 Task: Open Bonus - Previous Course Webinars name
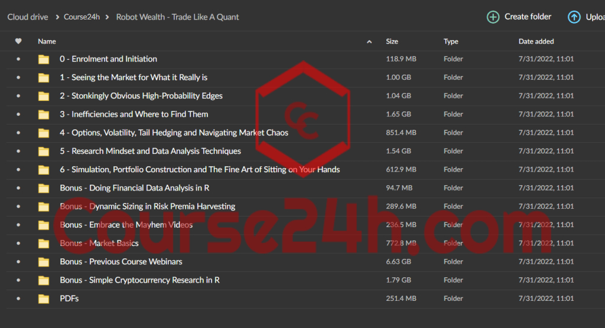(x=121, y=262)
